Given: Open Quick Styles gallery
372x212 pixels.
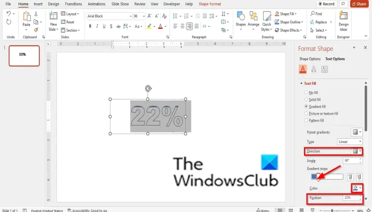Looking at the screenshot, I should (267, 21).
